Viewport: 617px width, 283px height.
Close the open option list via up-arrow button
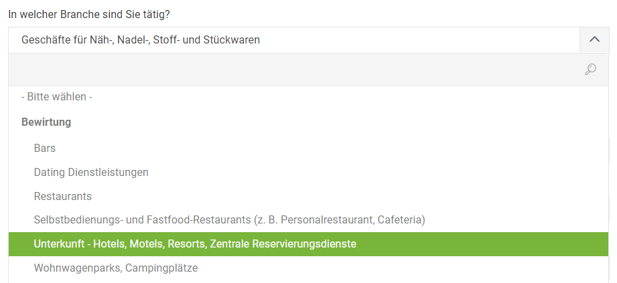pos(594,39)
